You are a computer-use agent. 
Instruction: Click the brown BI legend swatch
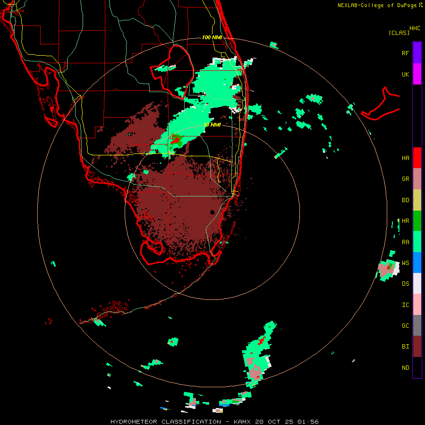tap(417, 347)
